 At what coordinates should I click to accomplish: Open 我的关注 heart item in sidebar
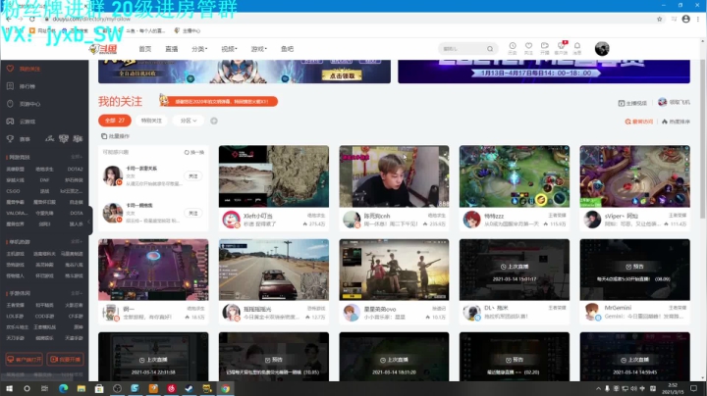pyautogui.click(x=24, y=69)
